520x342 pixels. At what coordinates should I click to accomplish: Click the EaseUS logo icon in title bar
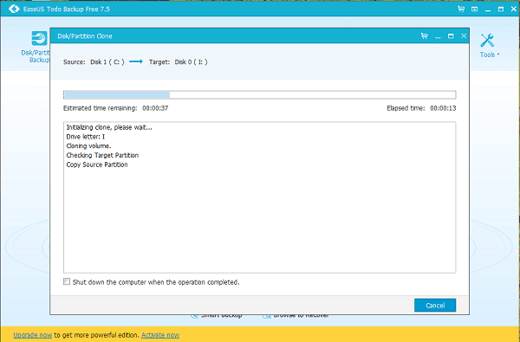pyautogui.click(x=14, y=9)
